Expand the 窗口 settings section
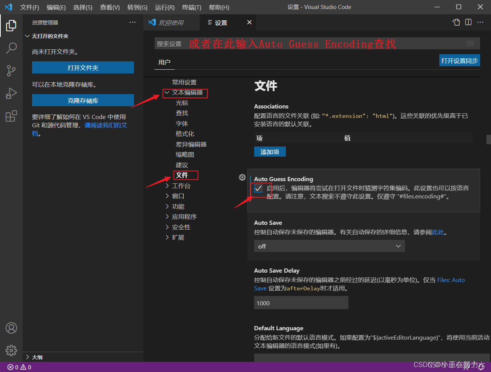Image resolution: width=491 pixels, height=372 pixels. pos(167,196)
